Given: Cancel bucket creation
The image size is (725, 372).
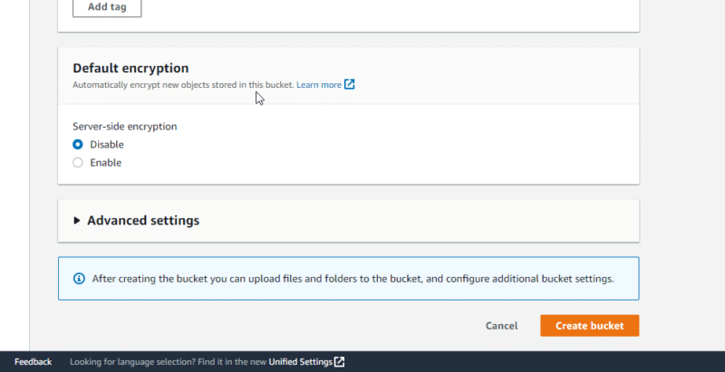Looking at the screenshot, I should click(501, 326).
